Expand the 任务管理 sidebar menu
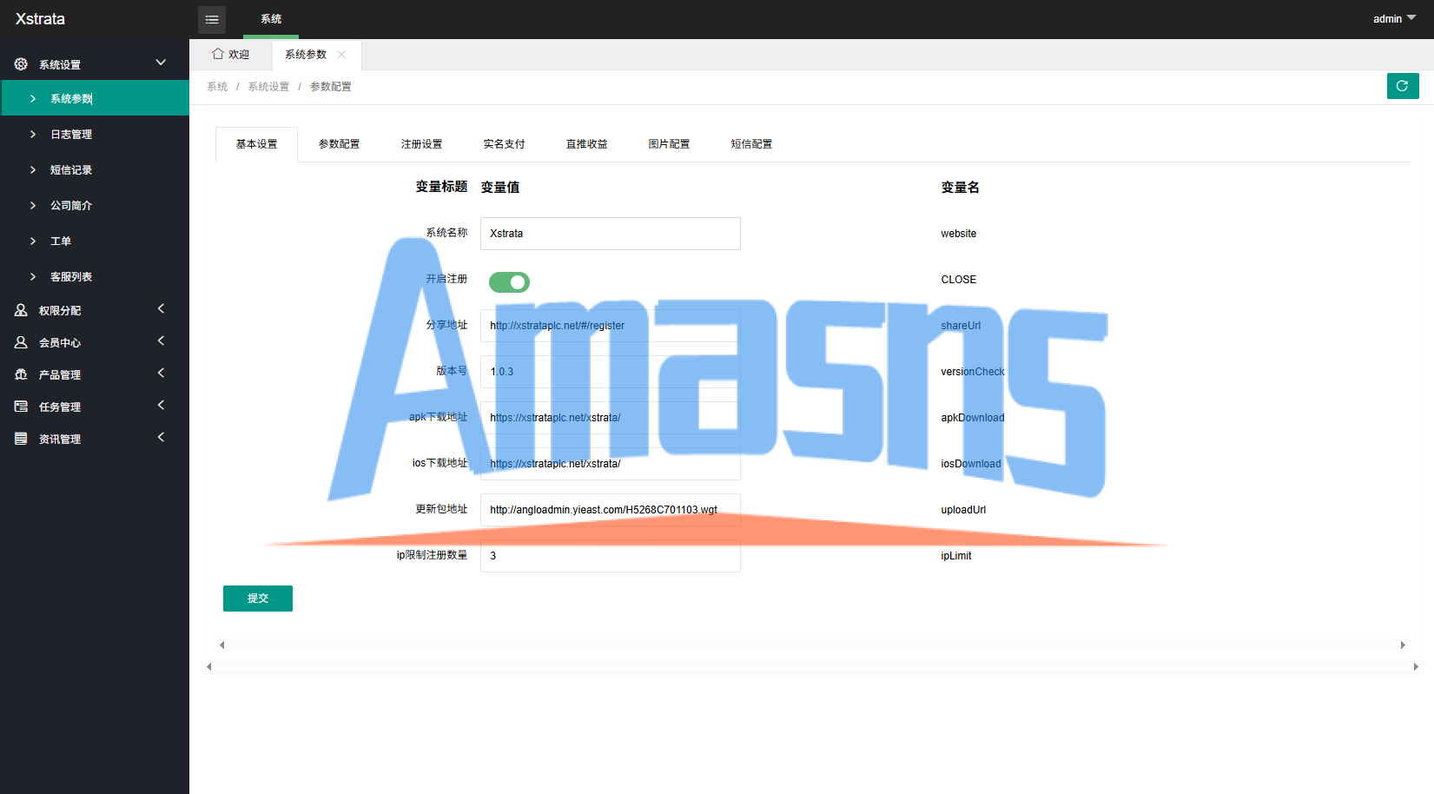 (161, 405)
